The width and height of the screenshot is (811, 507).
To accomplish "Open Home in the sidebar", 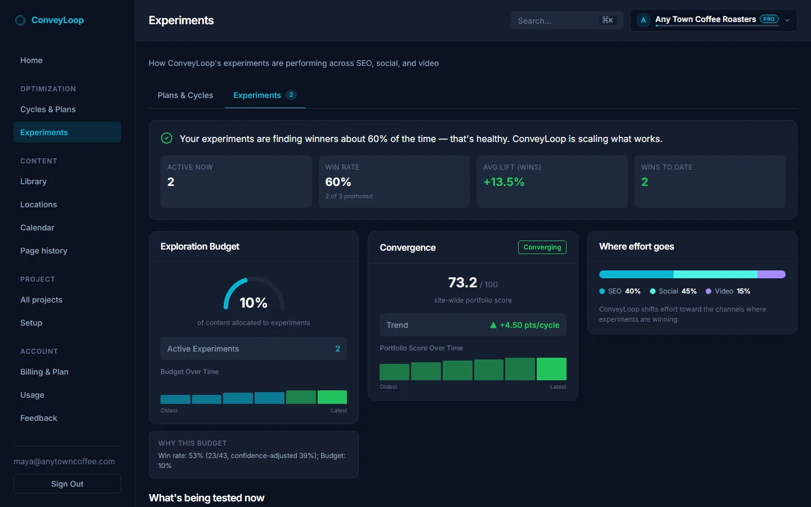I will tap(67, 60).
